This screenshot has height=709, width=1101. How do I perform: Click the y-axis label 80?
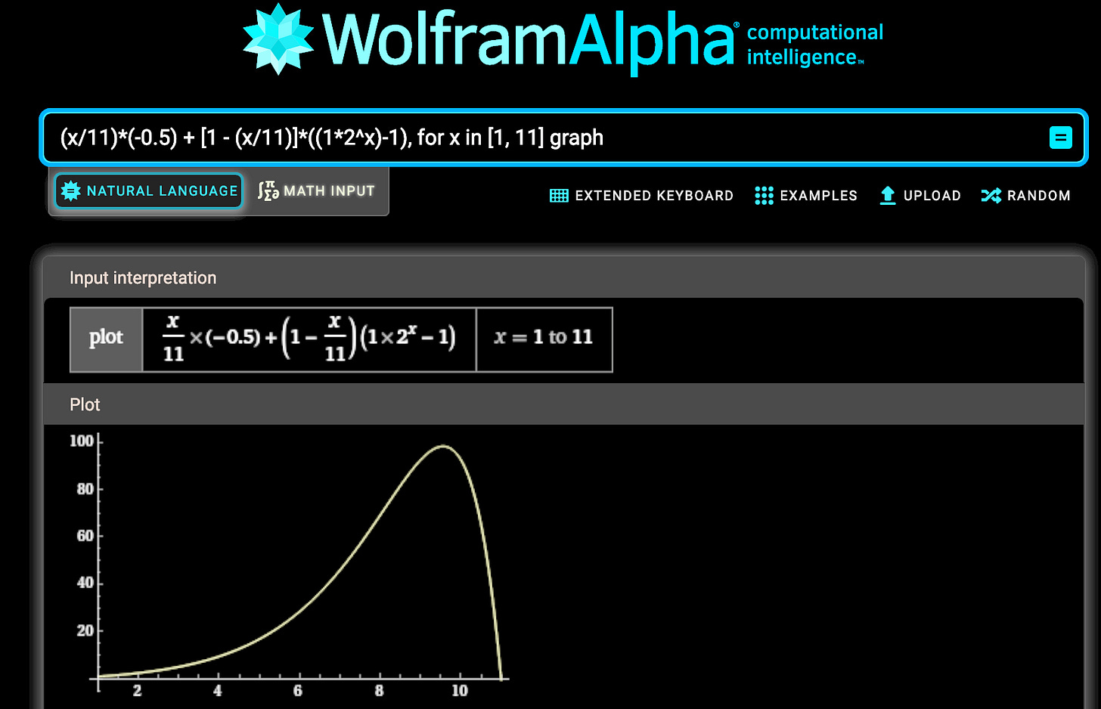pos(85,489)
